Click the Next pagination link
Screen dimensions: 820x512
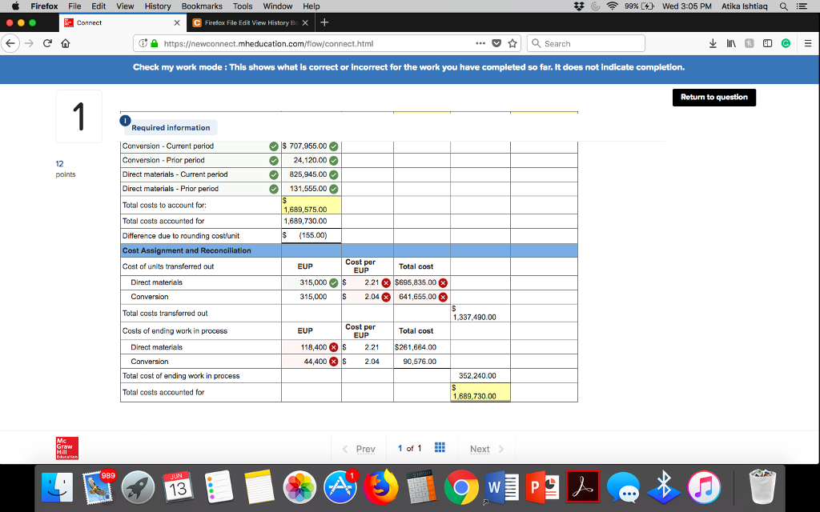point(479,448)
